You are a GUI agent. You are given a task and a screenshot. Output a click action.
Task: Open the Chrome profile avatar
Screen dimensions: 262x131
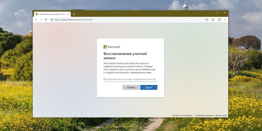[220, 19]
